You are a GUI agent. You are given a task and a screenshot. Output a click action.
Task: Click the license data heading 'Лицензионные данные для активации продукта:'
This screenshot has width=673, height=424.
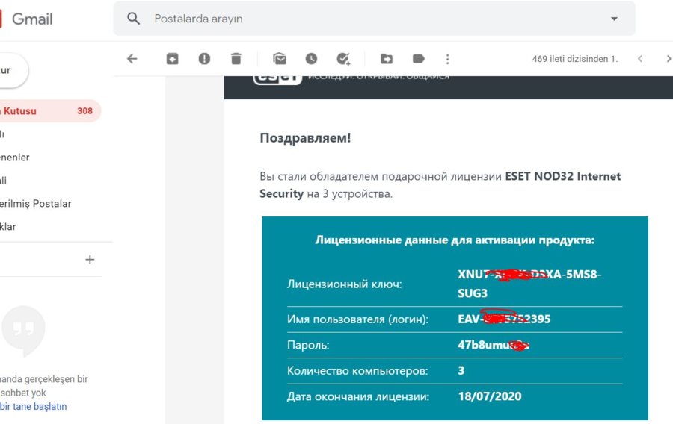click(x=455, y=240)
